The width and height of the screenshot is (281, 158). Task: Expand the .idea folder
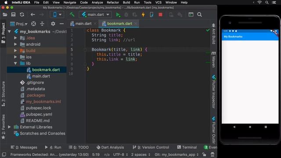click(16, 38)
